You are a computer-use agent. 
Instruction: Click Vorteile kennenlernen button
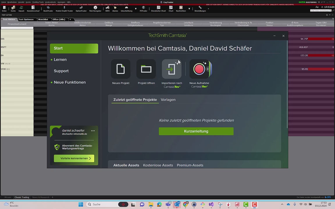point(74,158)
